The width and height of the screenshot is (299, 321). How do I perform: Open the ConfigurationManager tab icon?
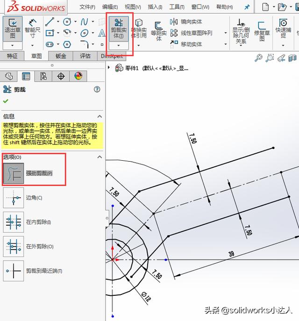(x=43, y=76)
